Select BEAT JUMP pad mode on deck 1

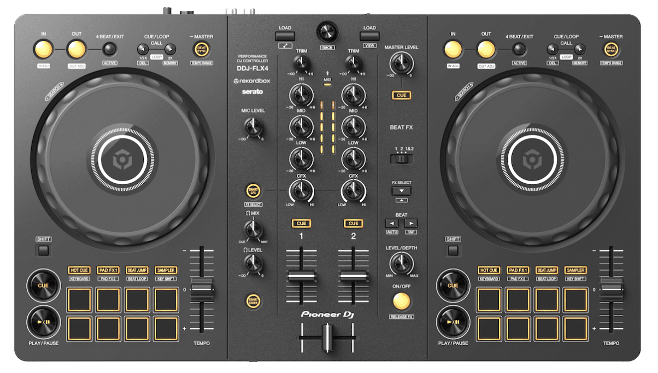point(137,270)
